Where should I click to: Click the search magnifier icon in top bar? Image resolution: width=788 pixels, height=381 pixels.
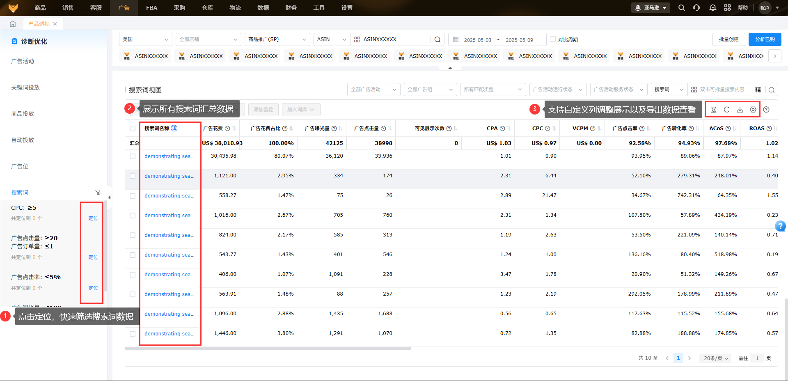[681, 8]
